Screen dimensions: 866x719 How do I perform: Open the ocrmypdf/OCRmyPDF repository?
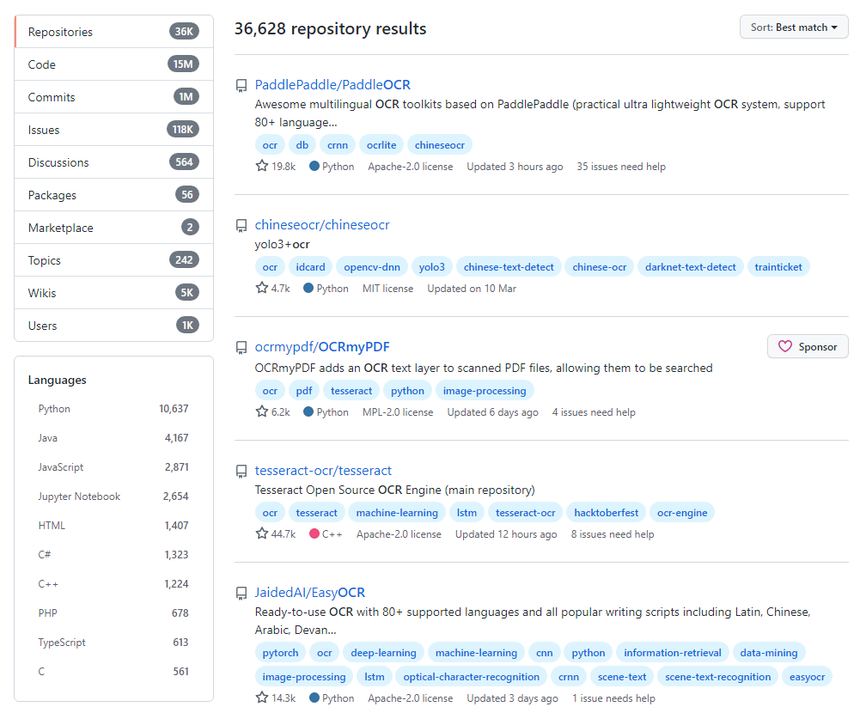(322, 347)
